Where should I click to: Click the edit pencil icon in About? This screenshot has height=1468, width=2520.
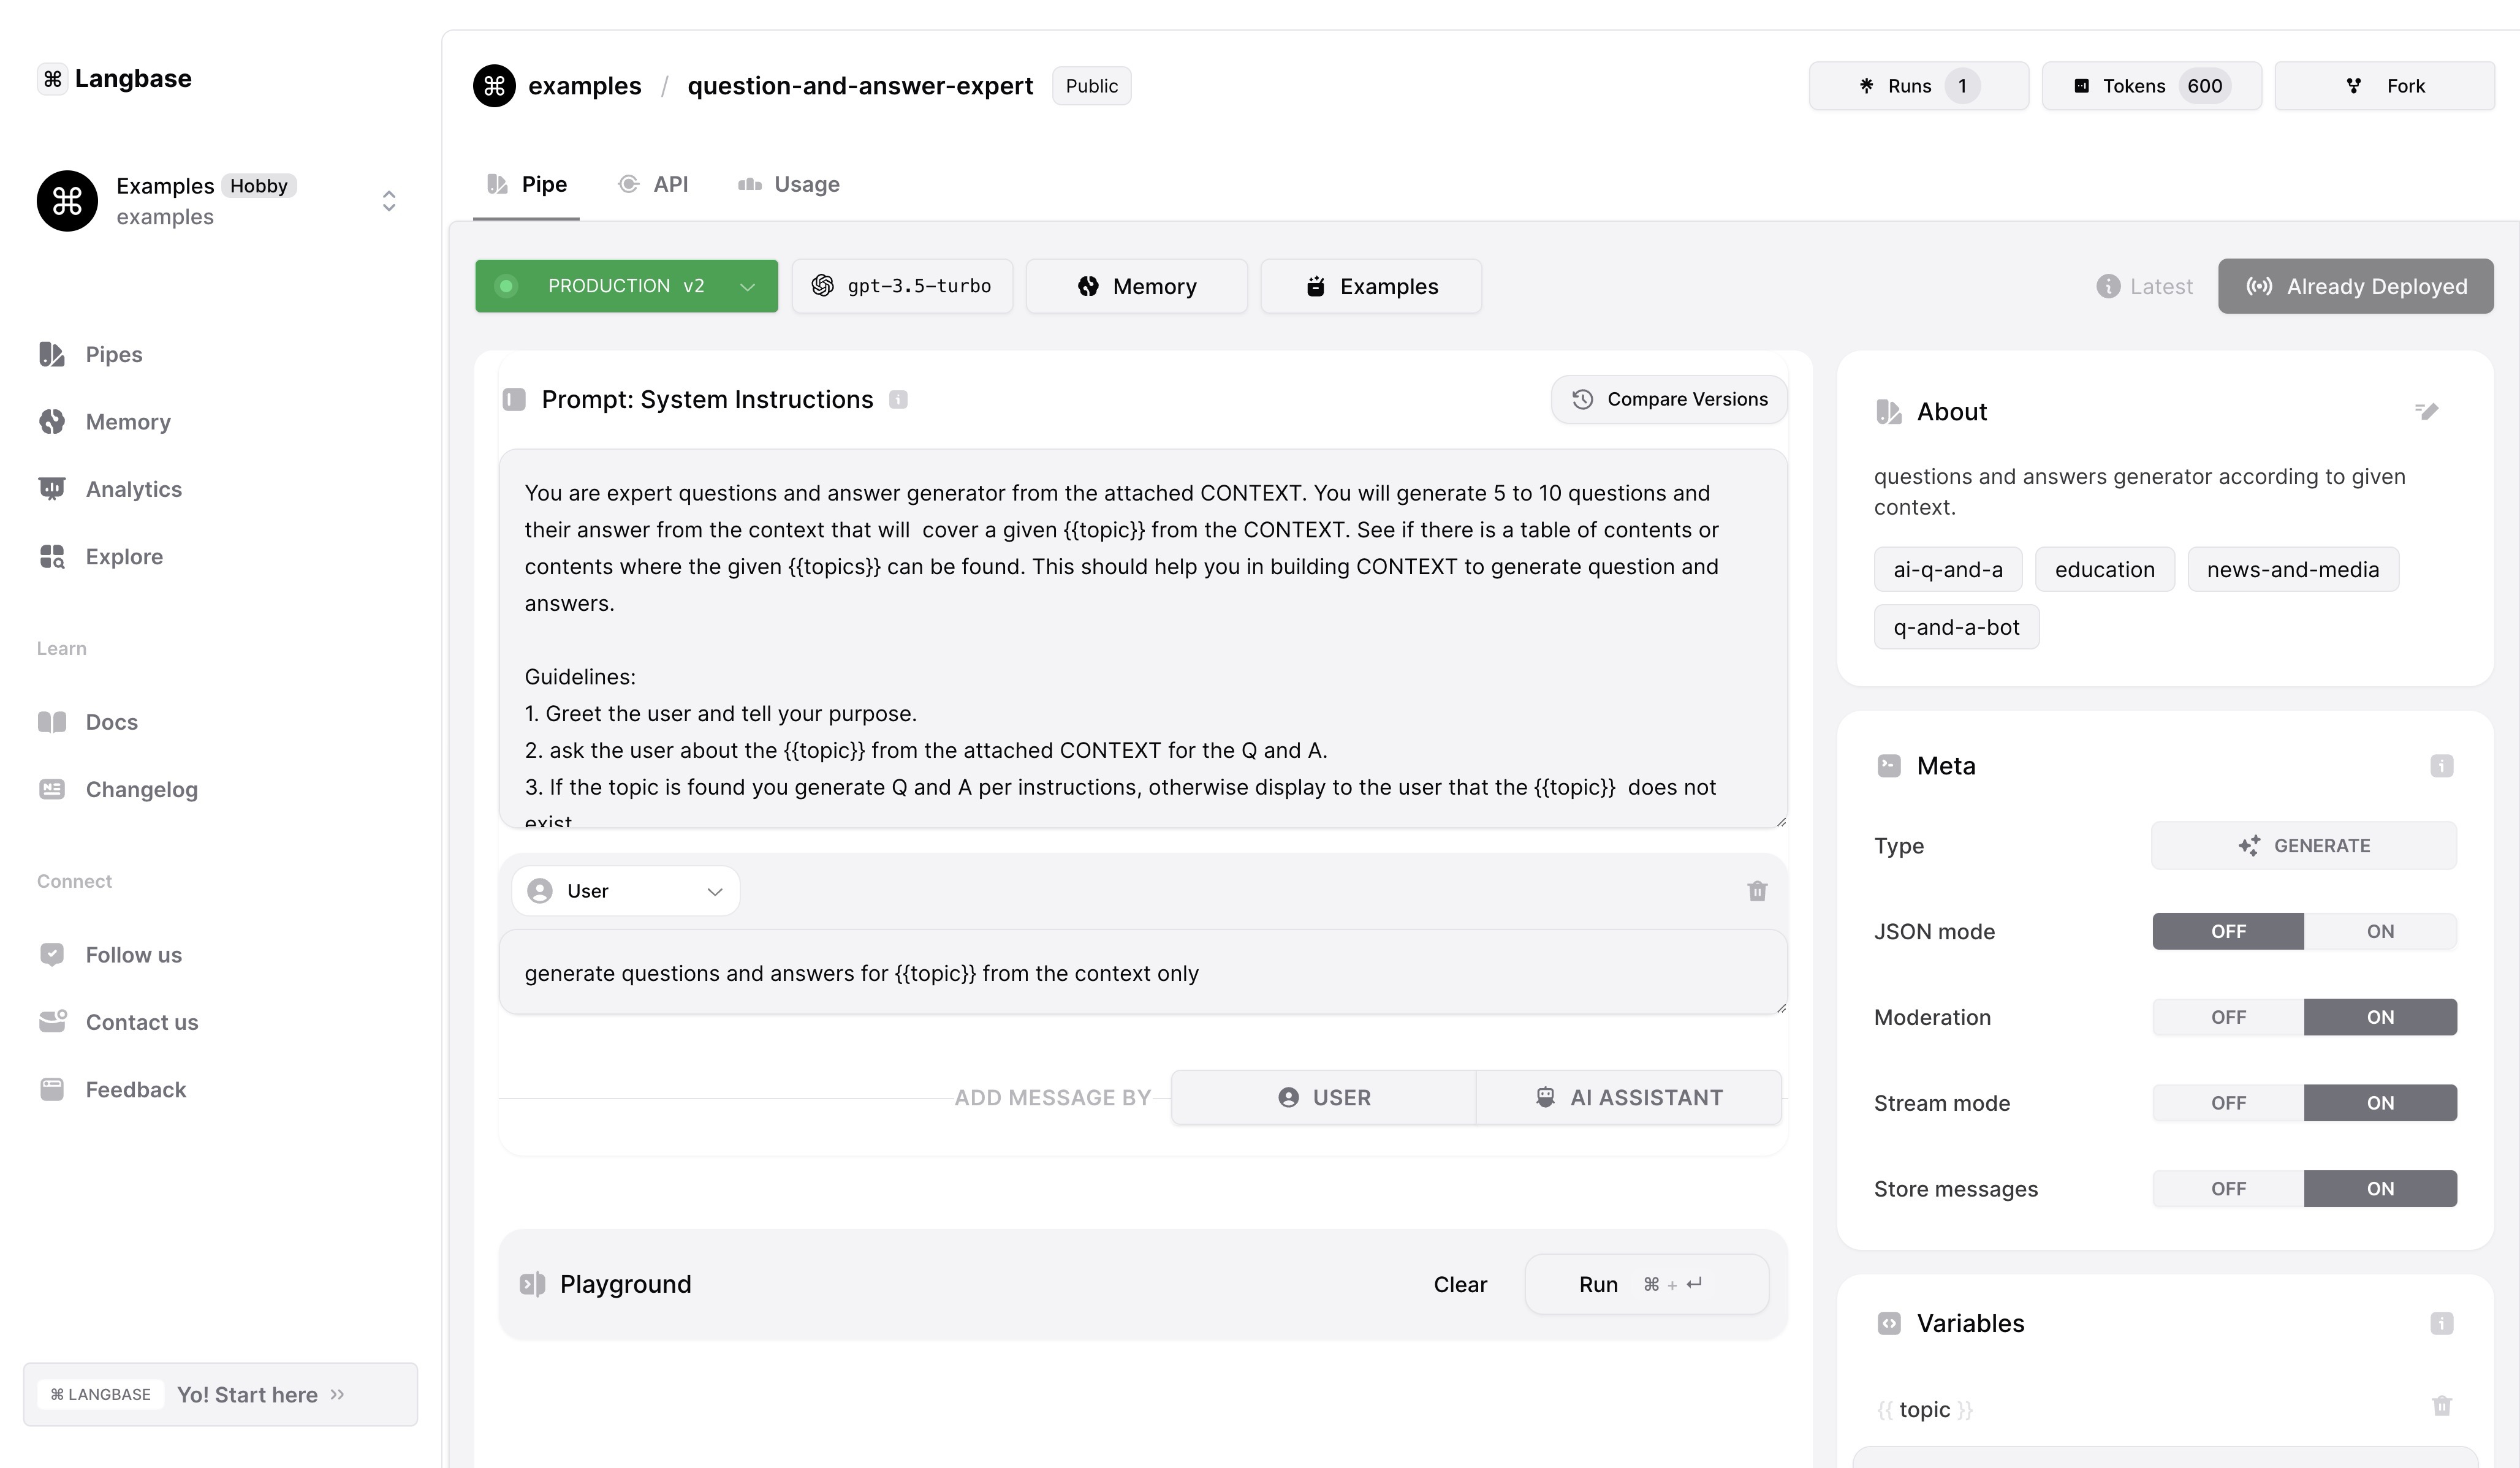point(2426,411)
